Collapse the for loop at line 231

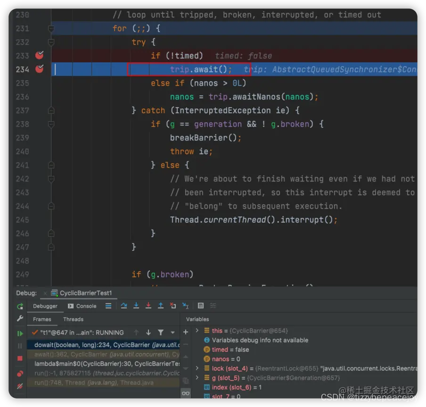pyautogui.click(x=51, y=28)
